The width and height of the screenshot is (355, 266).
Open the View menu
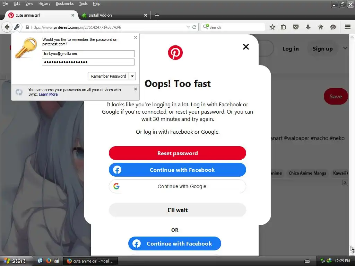click(x=29, y=3)
